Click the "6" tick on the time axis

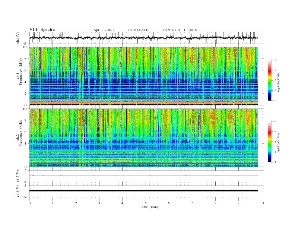tap(169, 203)
